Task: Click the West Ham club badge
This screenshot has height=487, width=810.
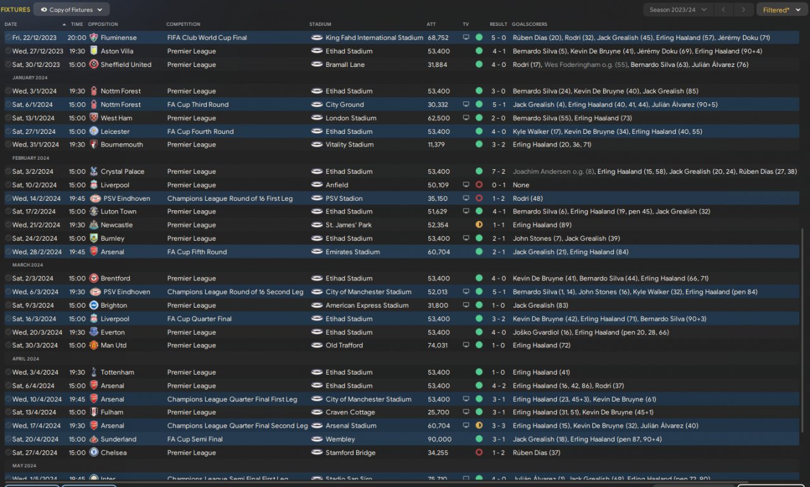Action: click(x=94, y=118)
